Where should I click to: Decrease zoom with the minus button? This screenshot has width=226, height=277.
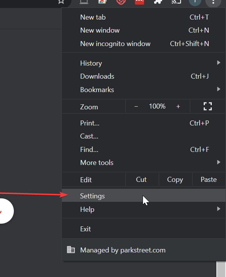(136, 106)
